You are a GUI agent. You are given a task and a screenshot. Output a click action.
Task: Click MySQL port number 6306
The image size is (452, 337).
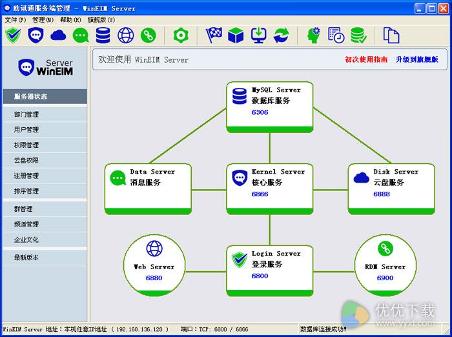click(x=260, y=112)
